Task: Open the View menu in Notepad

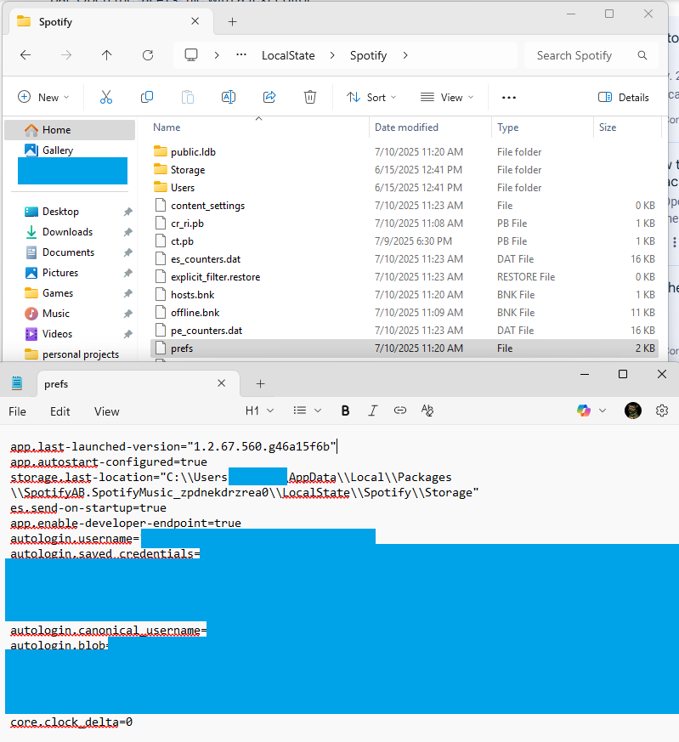Action: click(x=107, y=411)
